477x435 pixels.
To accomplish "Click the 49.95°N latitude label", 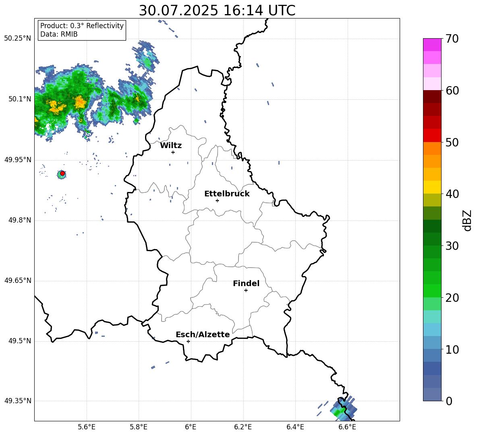I will click(18, 160).
